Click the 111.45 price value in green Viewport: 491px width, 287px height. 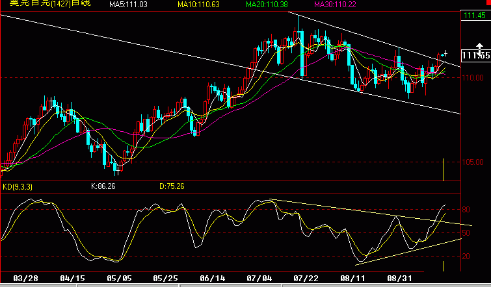click(475, 16)
